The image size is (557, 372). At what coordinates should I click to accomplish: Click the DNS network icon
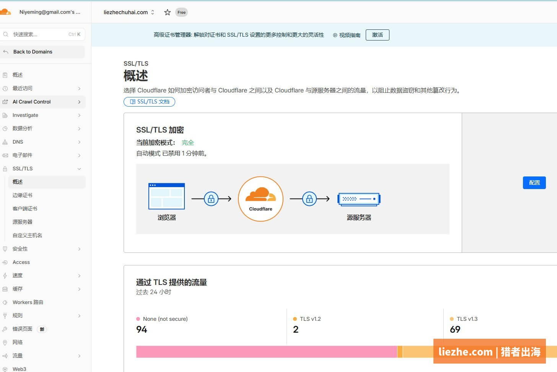pos(5,142)
